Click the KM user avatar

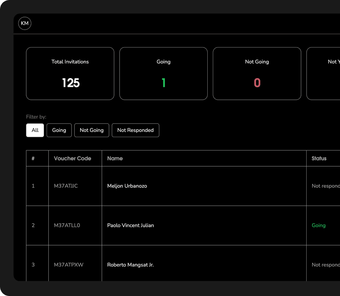[x=25, y=24]
